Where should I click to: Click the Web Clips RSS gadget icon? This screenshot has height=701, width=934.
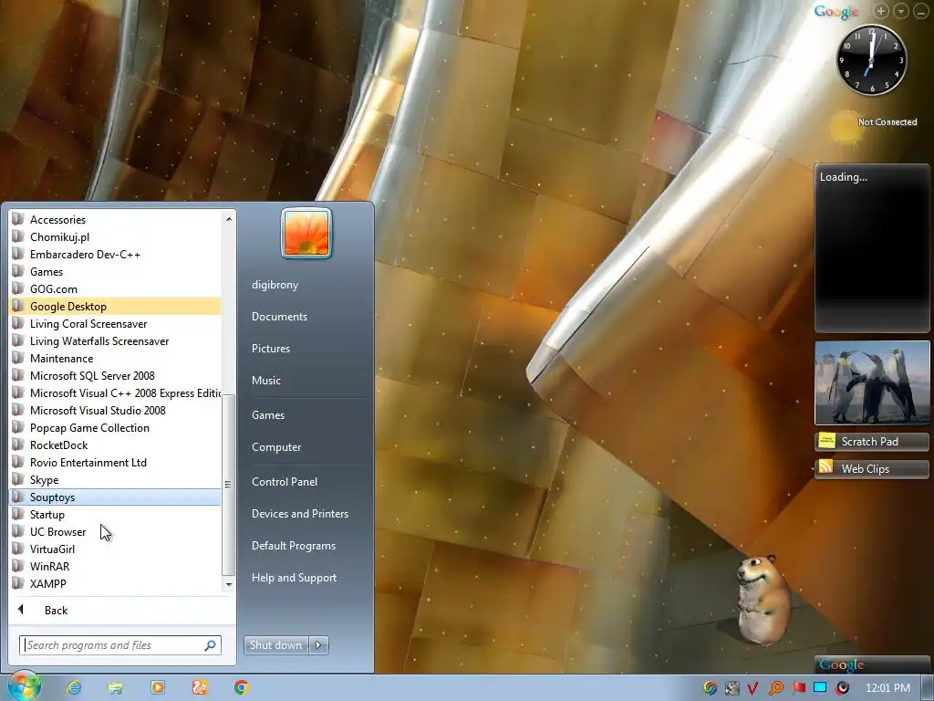[x=826, y=467]
